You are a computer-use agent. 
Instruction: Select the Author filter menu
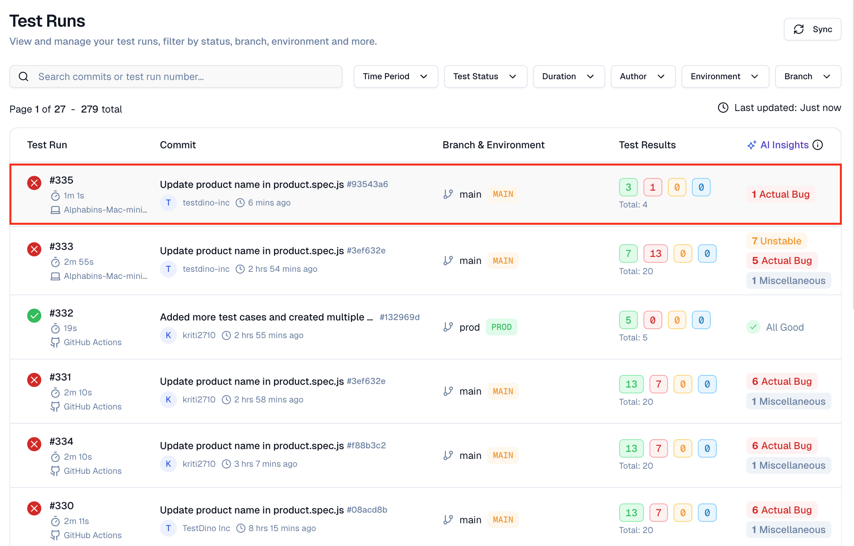click(x=642, y=76)
